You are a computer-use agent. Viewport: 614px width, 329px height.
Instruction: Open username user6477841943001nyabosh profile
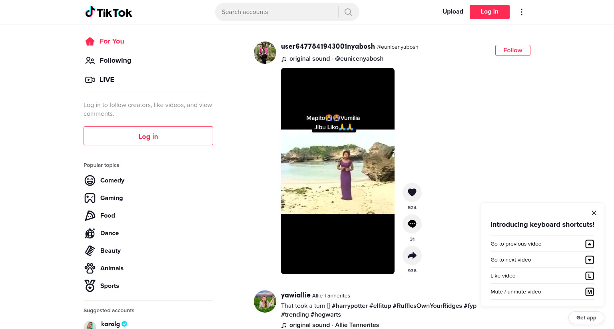(x=328, y=46)
